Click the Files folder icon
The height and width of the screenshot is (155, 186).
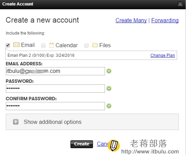coord(95,45)
